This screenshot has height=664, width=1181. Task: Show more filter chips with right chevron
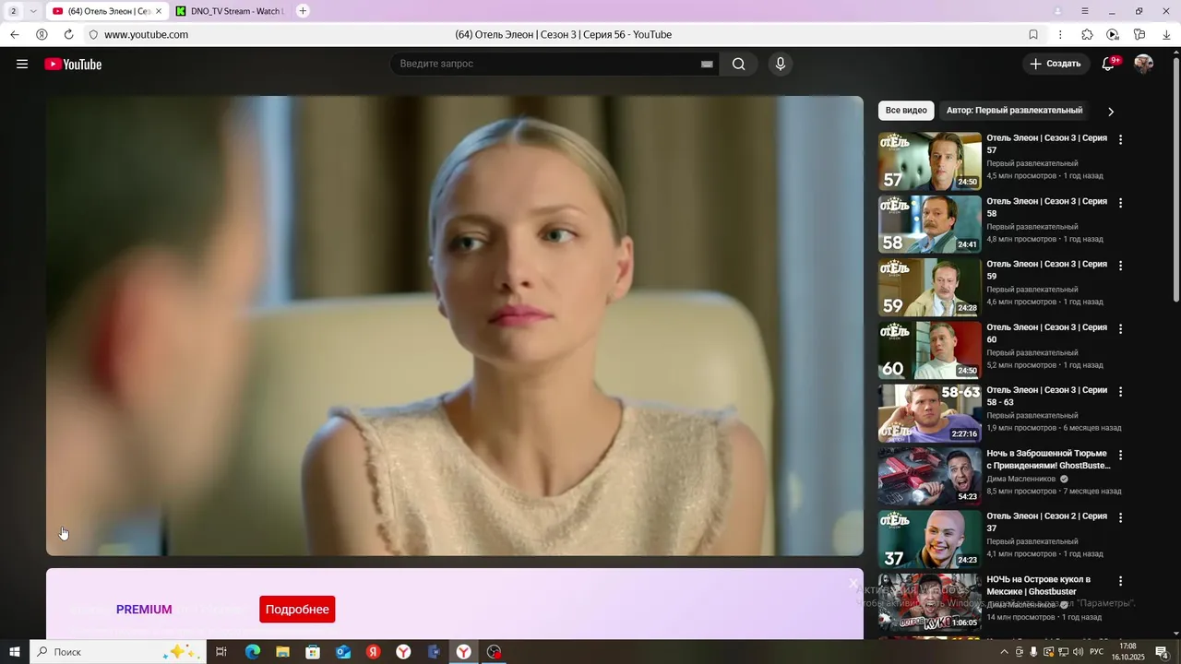tap(1111, 111)
